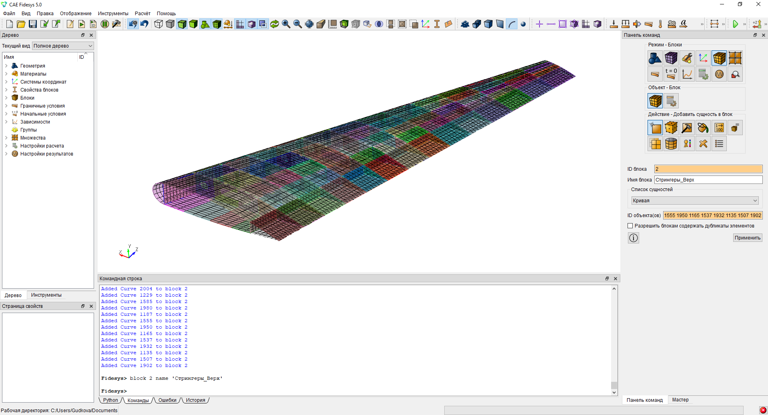Select purple Mesh mode icon in command panel

[x=671, y=58]
